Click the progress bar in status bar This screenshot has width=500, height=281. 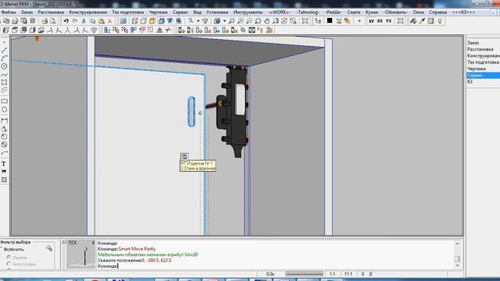pyautogui.click(x=304, y=274)
